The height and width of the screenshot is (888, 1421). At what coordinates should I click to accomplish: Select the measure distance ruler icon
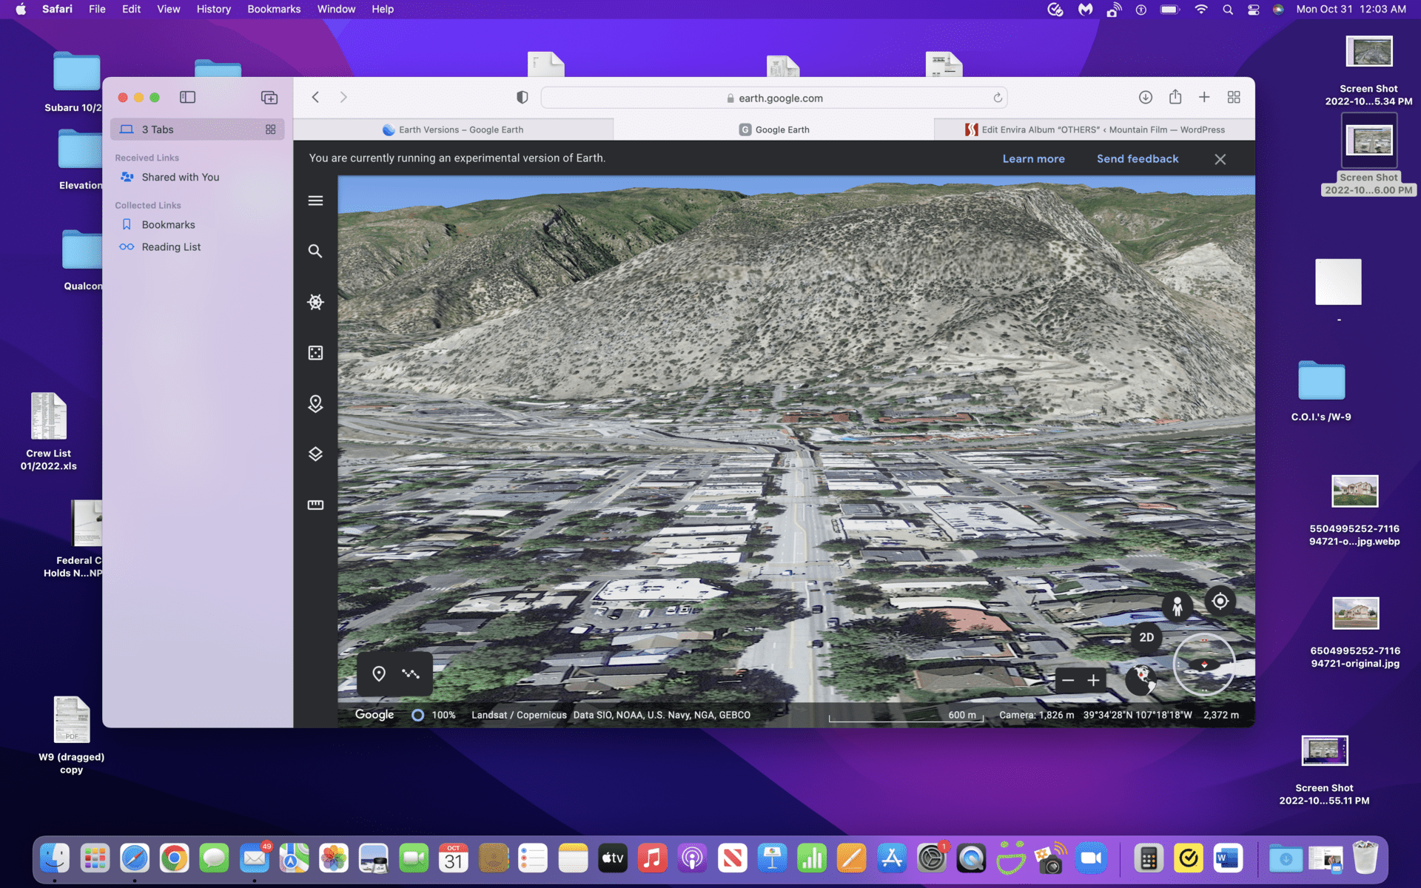click(315, 505)
